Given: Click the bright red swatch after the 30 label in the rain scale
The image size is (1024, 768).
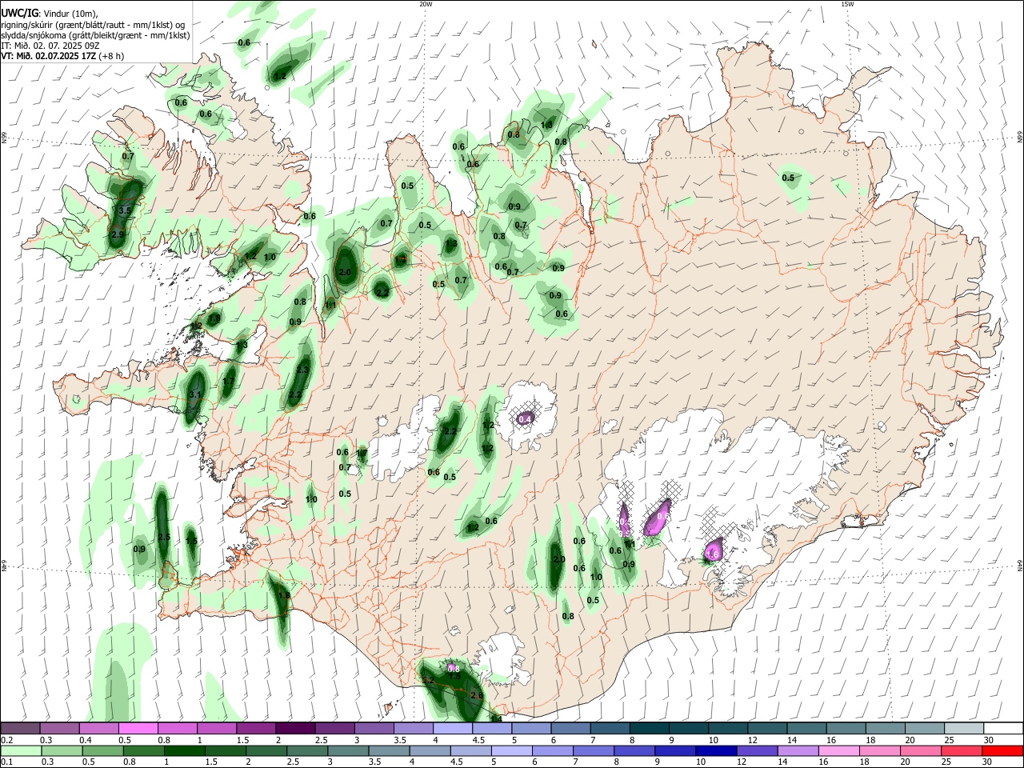Looking at the screenshot, I should (1003, 750).
